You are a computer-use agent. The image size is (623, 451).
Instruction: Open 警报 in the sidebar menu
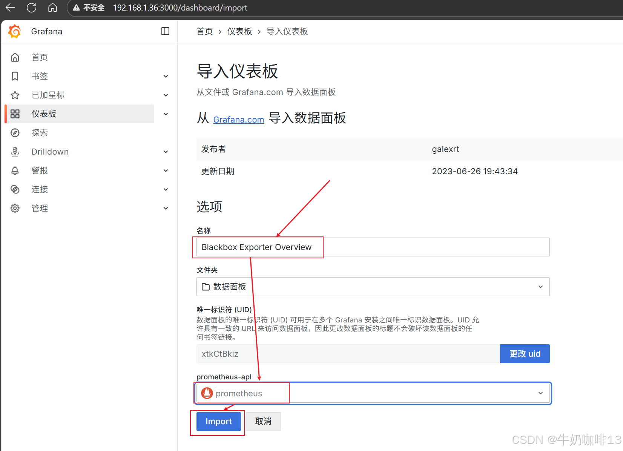coord(40,170)
